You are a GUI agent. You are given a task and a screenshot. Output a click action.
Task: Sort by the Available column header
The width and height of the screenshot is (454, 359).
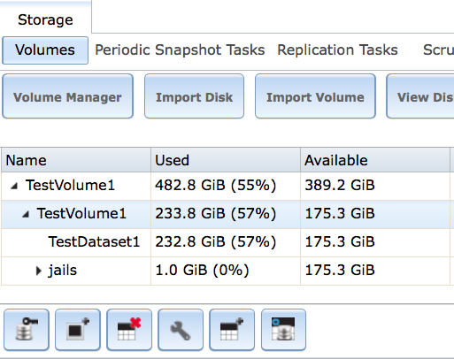click(x=375, y=160)
